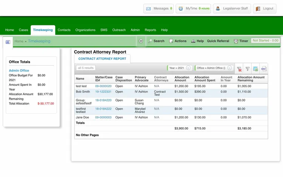Switch to the Reports menu tab
The image size is (283, 177).
pos(150,30)
